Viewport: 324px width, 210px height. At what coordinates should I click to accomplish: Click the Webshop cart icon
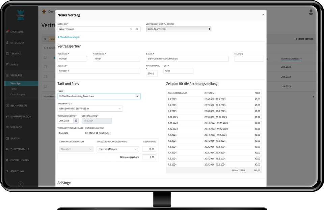click(7, 127)
